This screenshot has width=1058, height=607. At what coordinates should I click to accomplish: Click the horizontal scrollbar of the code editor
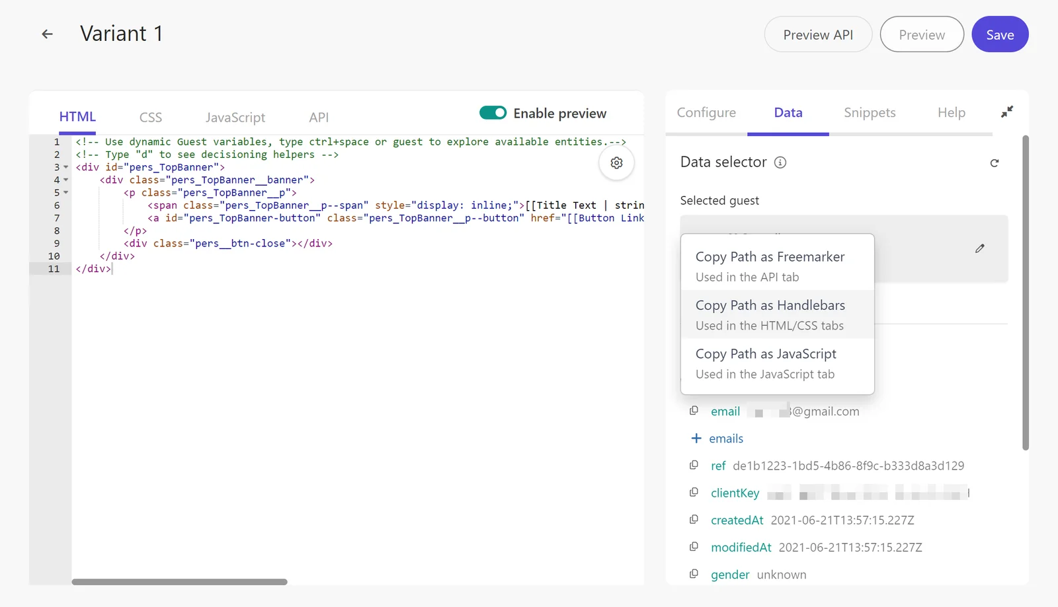[179, 582]
